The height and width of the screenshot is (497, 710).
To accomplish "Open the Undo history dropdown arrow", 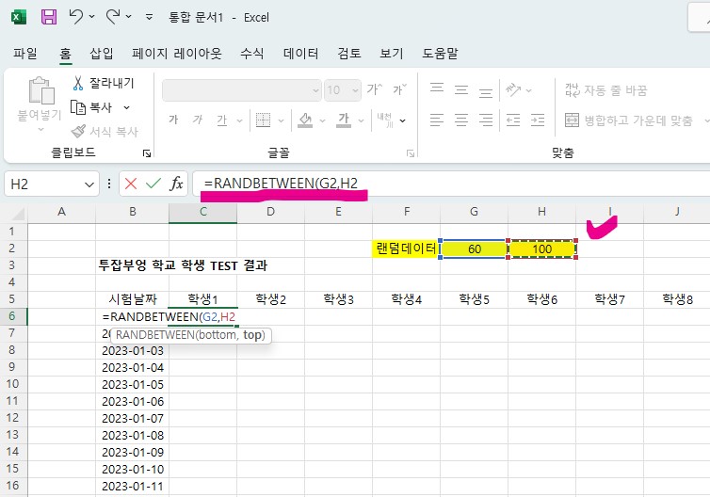I will 92,17.
